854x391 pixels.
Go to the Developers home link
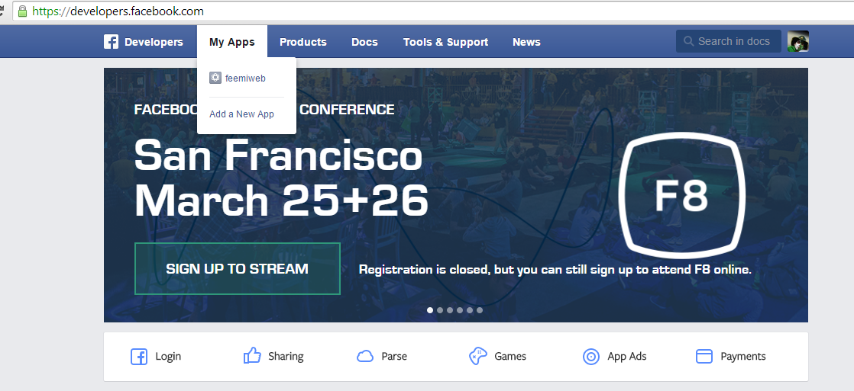[x=154, y=42]
